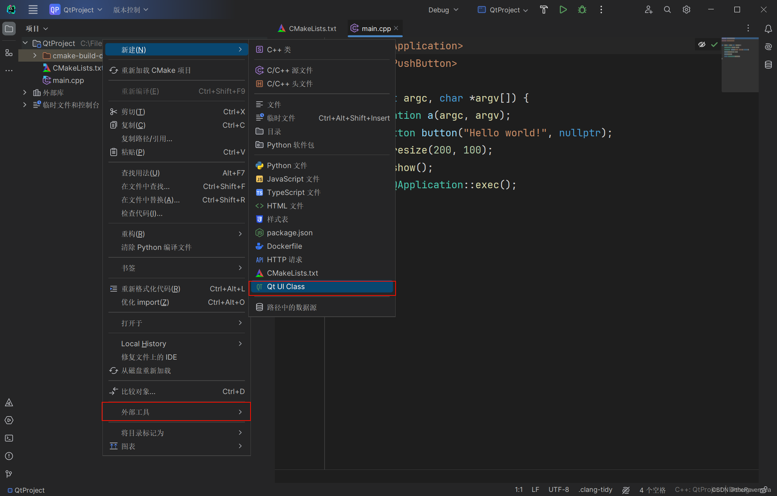
Task: Create a new Dockerfile
Action: pos(322,246)
